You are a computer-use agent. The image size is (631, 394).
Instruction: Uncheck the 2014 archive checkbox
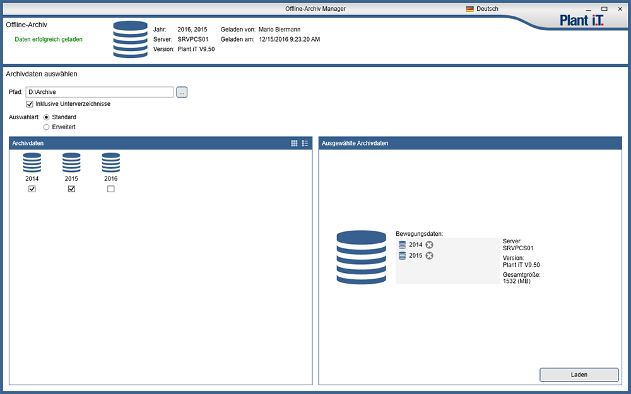(x=32, y=189)
